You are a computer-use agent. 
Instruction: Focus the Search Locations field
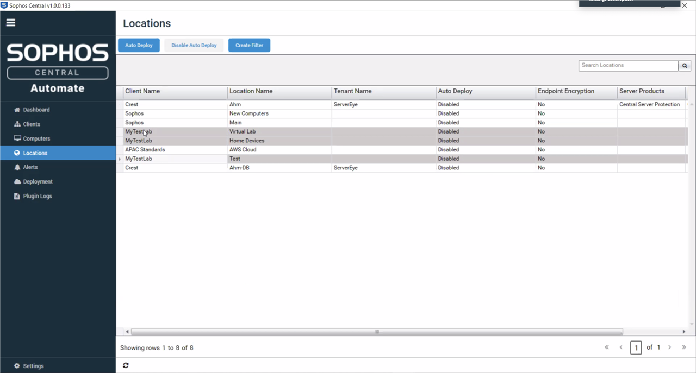[629, 66]
